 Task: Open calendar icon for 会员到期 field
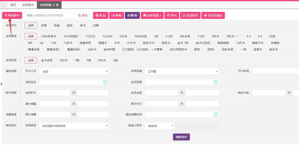(216, 82)
